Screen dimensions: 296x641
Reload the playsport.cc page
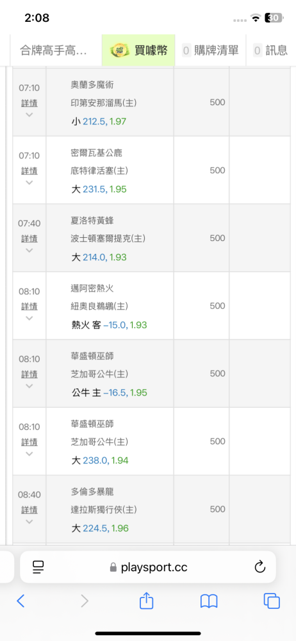pos(260,567)
